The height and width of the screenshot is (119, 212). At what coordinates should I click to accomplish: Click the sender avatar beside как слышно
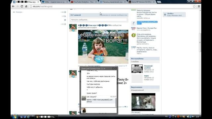84,98
